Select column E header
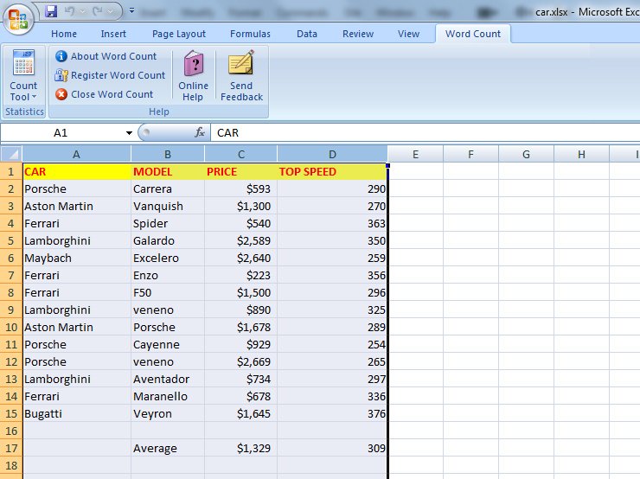640x479 pixels. (x=415, y=154)
